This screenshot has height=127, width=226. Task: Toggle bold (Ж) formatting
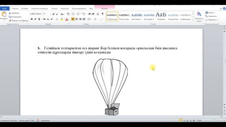pyautogui.click(x=32, y=19)
